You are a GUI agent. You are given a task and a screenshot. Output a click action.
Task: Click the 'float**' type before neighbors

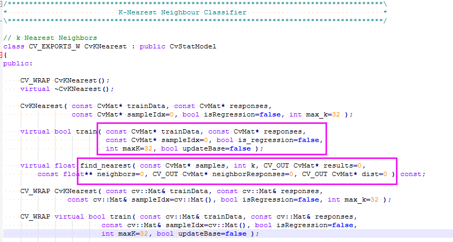[78, 174]
